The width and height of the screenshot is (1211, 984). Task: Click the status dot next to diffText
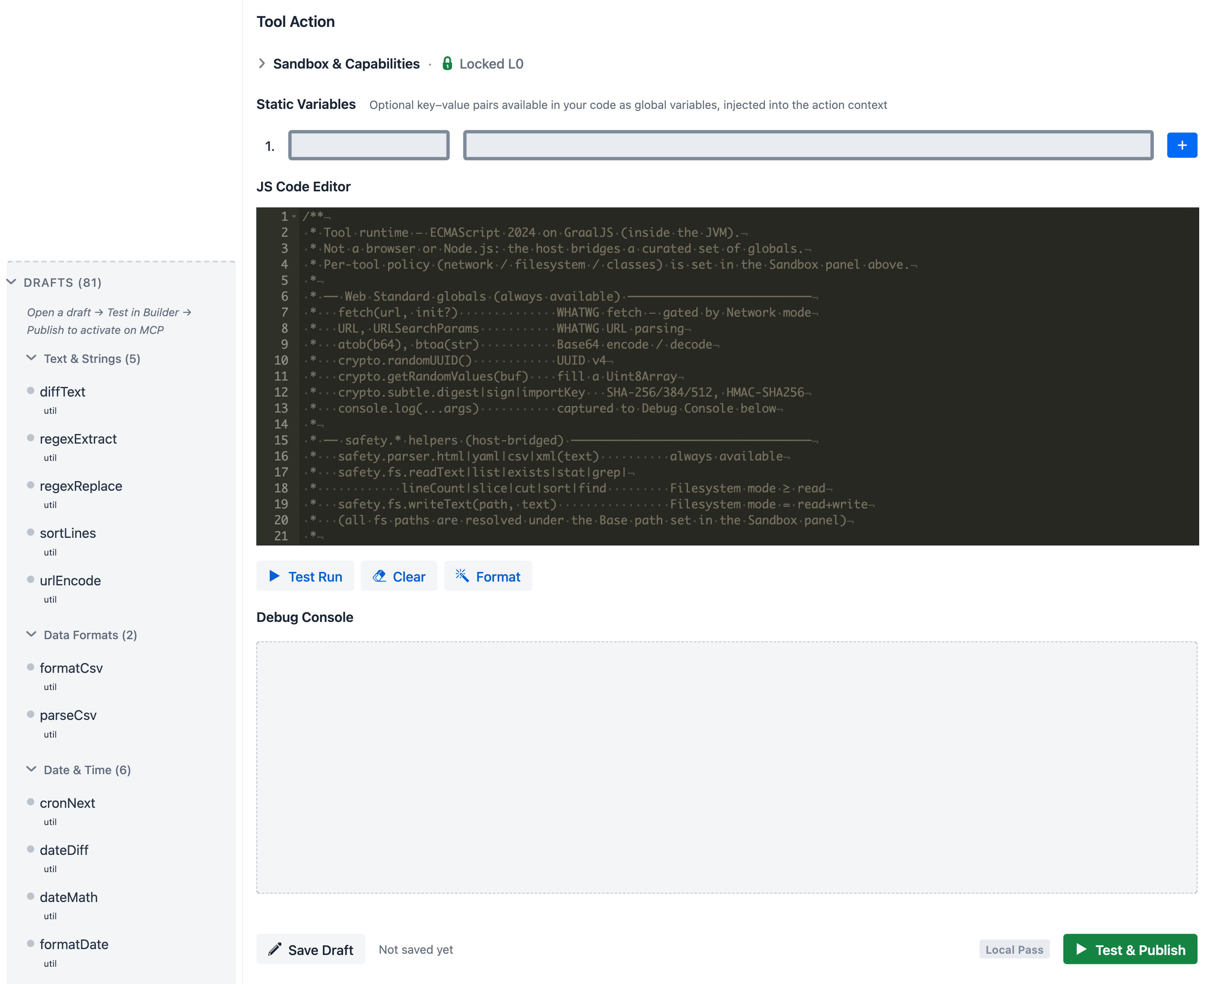31,391
